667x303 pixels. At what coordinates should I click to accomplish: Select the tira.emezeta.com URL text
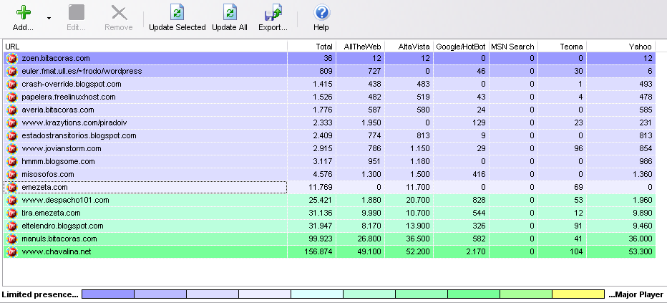tap(51, 213)
